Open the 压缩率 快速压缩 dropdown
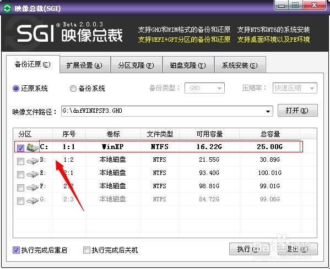 [x=295, y=88]
